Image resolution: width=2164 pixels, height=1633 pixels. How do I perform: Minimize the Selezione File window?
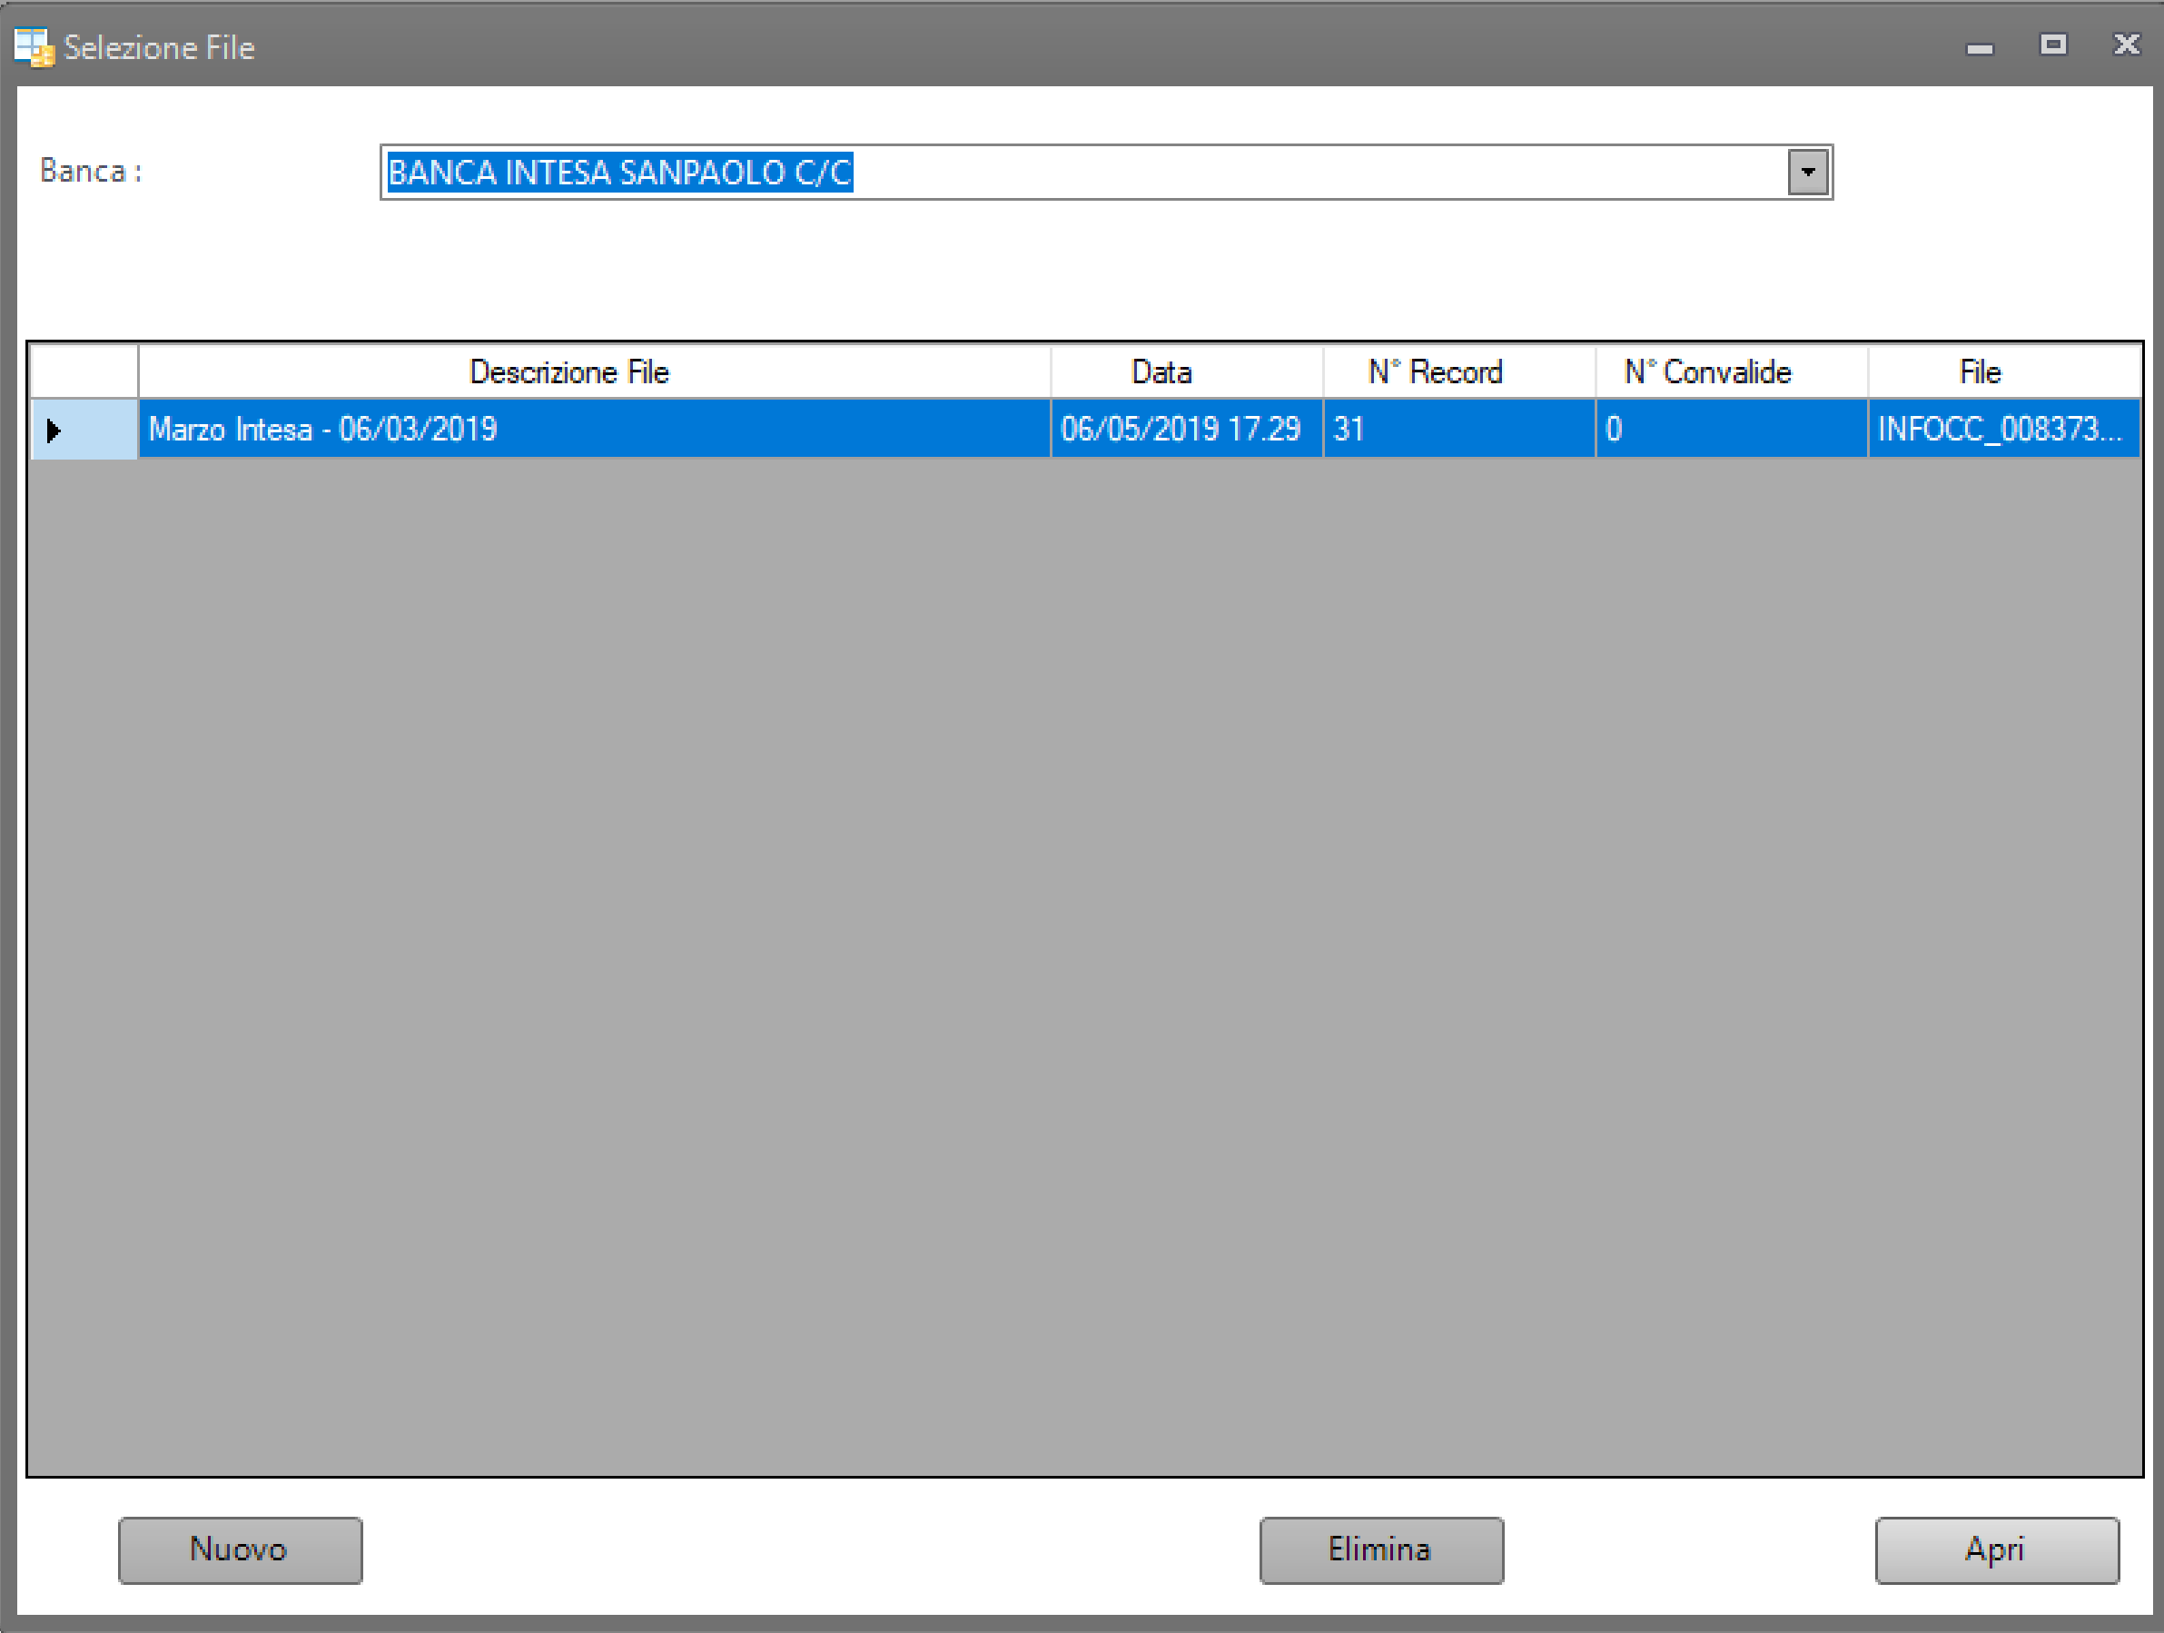1979,47
